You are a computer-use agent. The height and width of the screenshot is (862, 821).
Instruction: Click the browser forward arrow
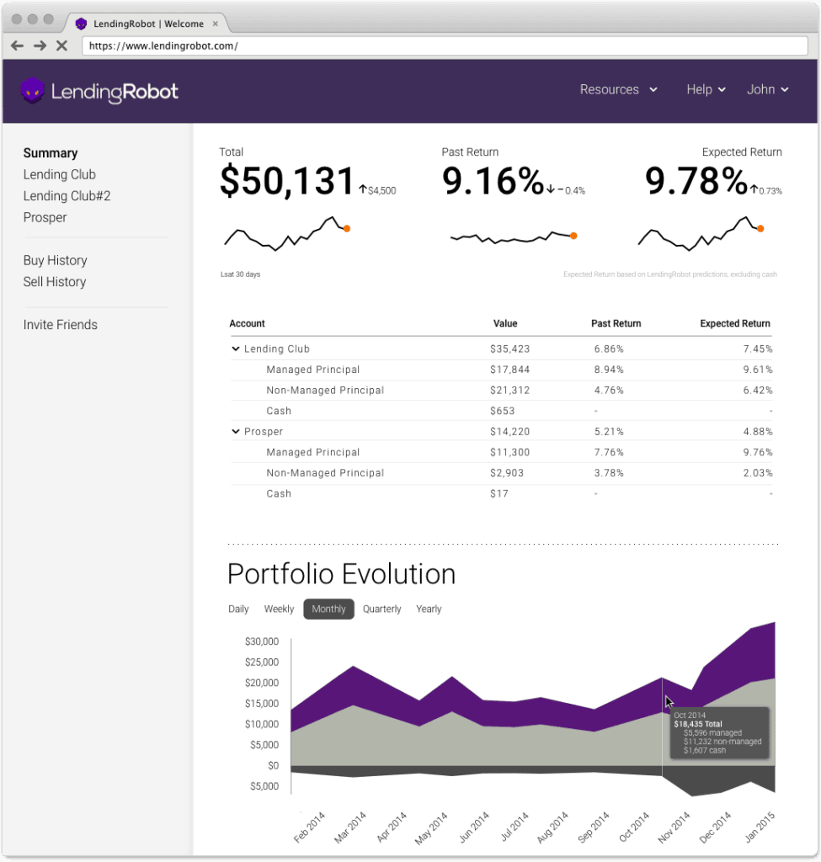coord(39,45)
